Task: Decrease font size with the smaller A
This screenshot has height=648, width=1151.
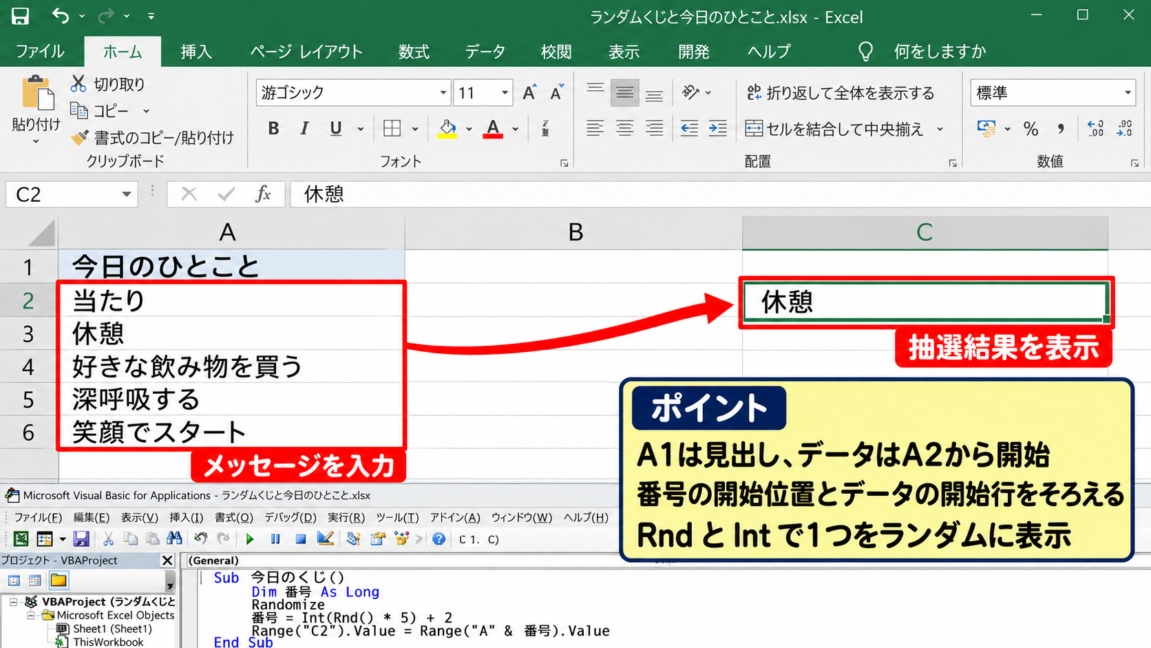Action: [x=557, y=92]
